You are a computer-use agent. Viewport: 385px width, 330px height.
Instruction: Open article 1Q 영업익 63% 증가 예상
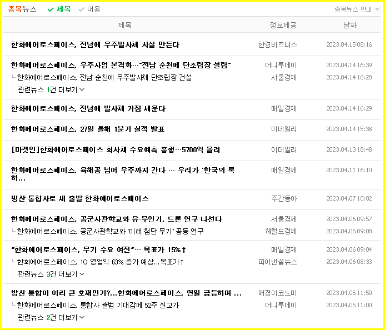pyautogui.click(x=100, y=262)
